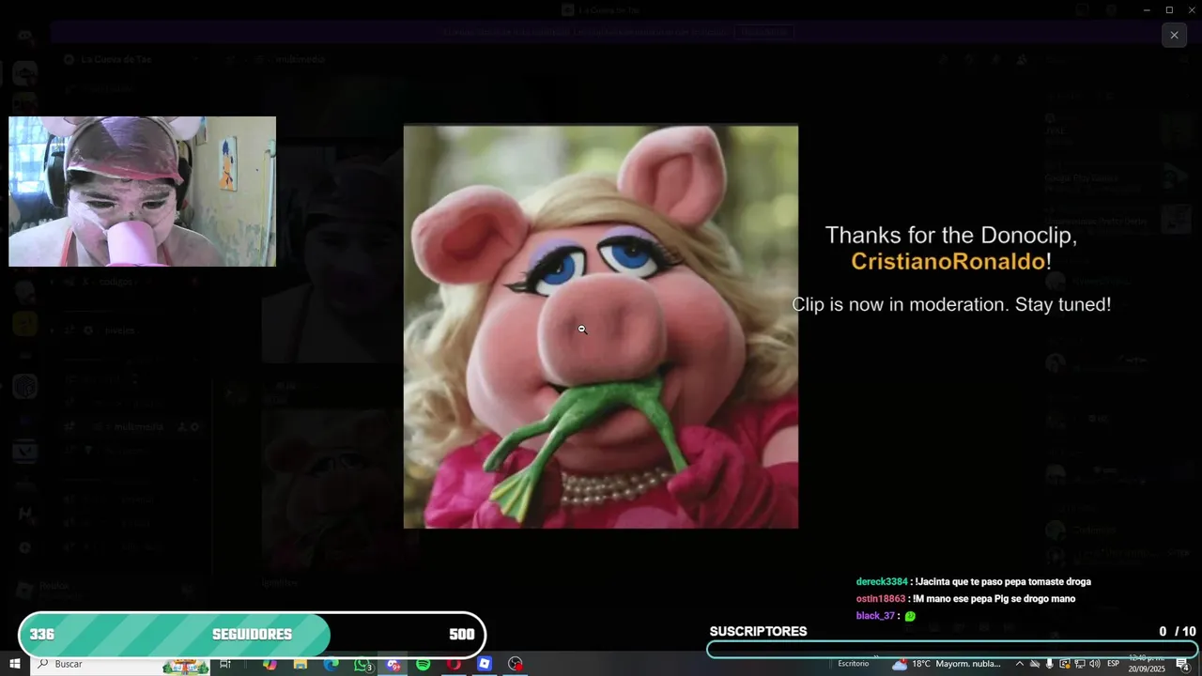Open the weather widget showing 18°C
Screen dimensions: 1202x676
click(948, 664)
